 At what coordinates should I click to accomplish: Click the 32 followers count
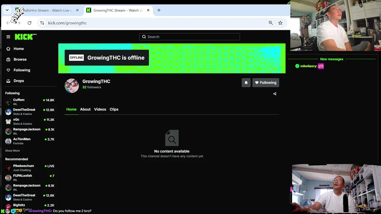[x=92, y=87]
